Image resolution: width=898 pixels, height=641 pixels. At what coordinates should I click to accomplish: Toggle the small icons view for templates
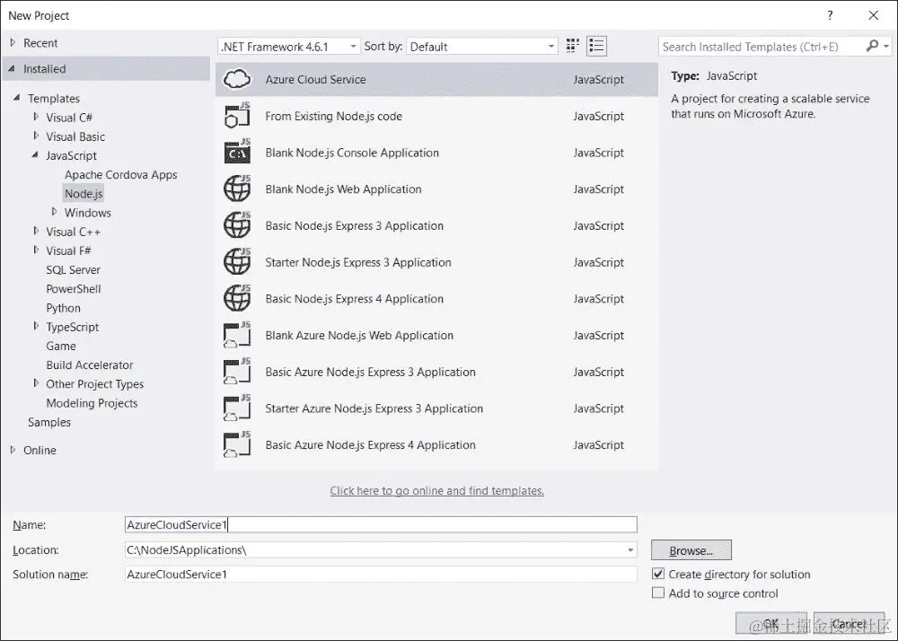point(572,46)
